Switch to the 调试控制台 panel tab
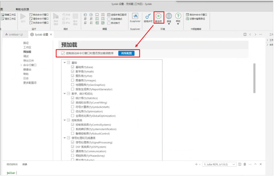This screenshot has height=176, width=274. [12, 164]
